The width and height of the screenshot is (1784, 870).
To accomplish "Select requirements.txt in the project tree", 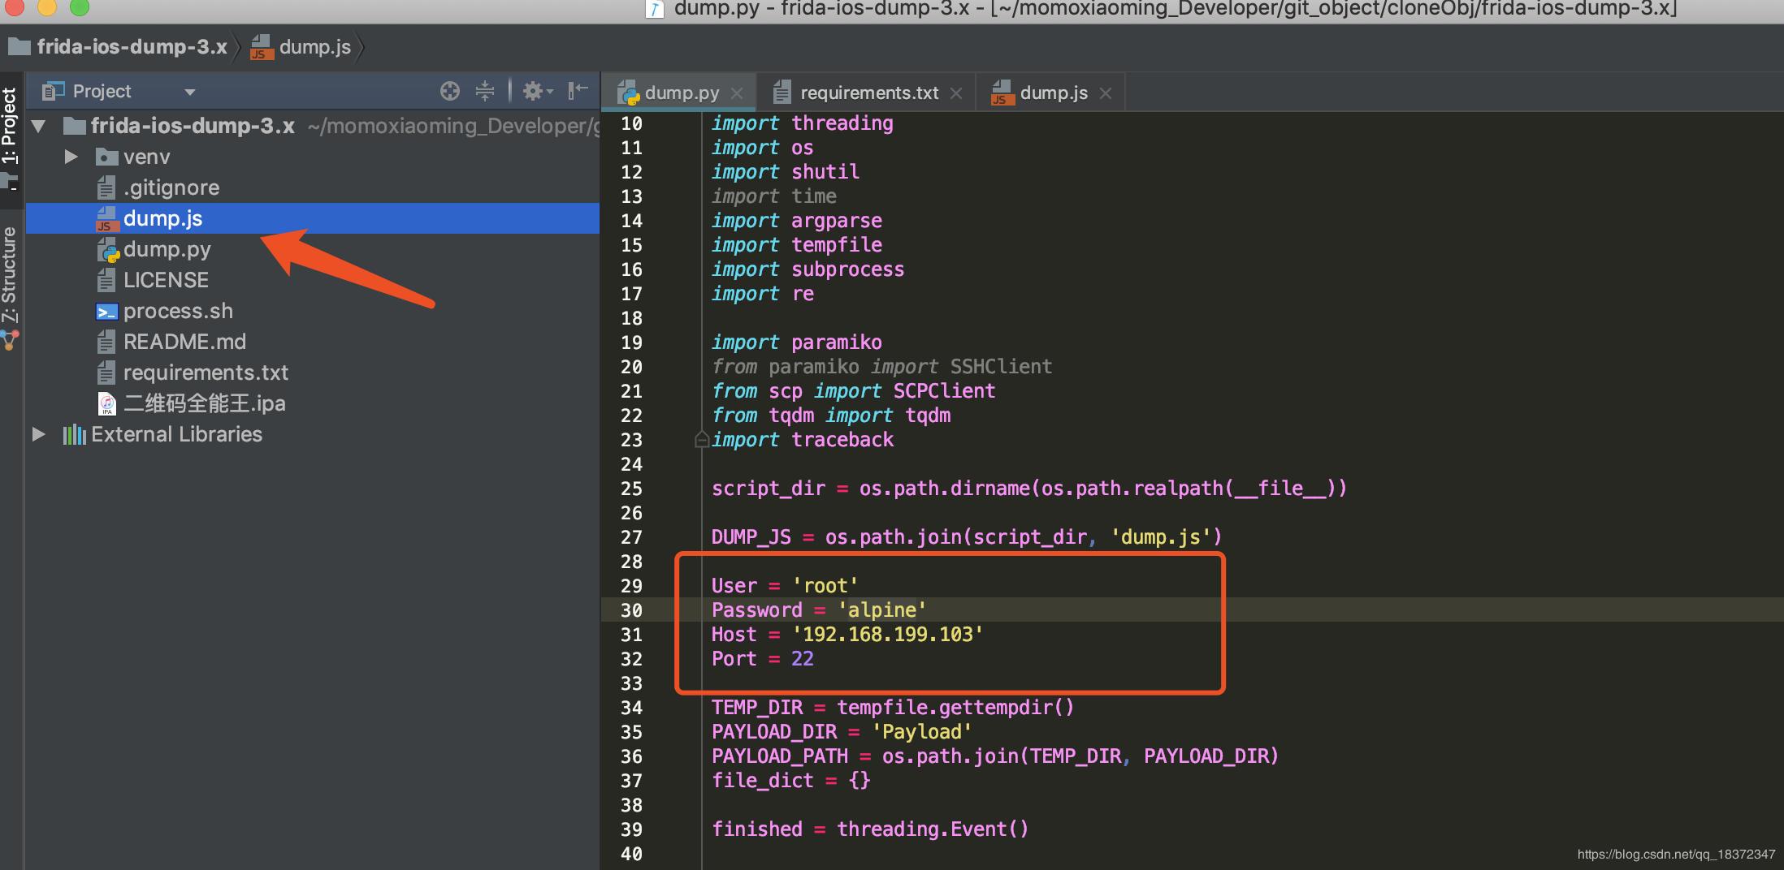I will (206, 373).
